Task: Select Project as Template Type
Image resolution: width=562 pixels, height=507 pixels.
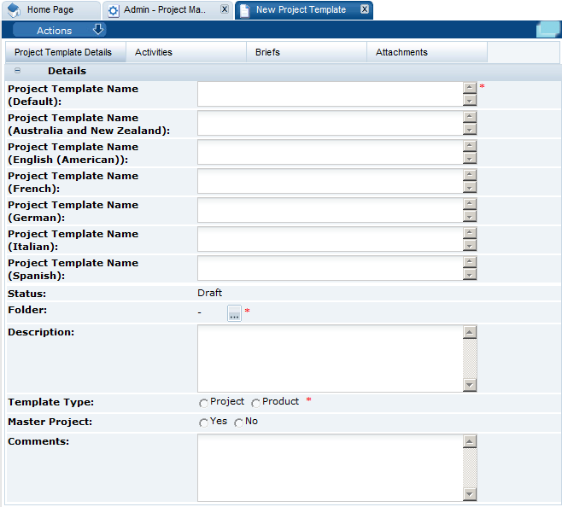Action: [x=203, y=403]
